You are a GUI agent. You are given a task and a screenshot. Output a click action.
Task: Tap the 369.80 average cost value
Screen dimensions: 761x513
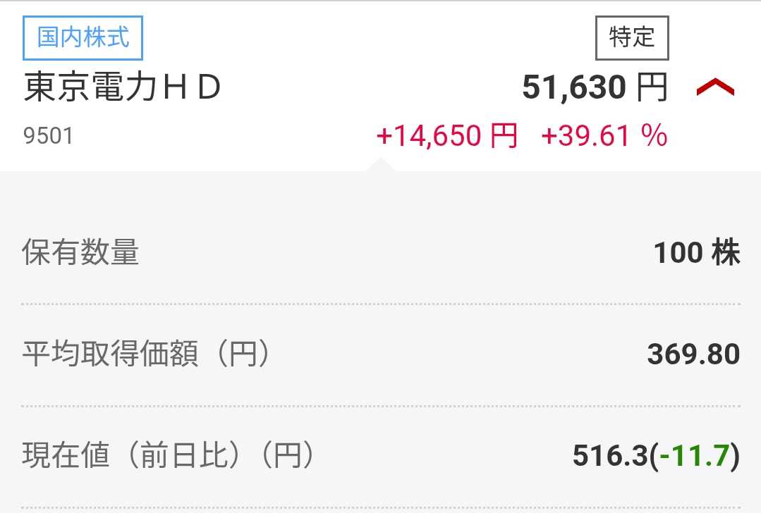tap(693, 354)
